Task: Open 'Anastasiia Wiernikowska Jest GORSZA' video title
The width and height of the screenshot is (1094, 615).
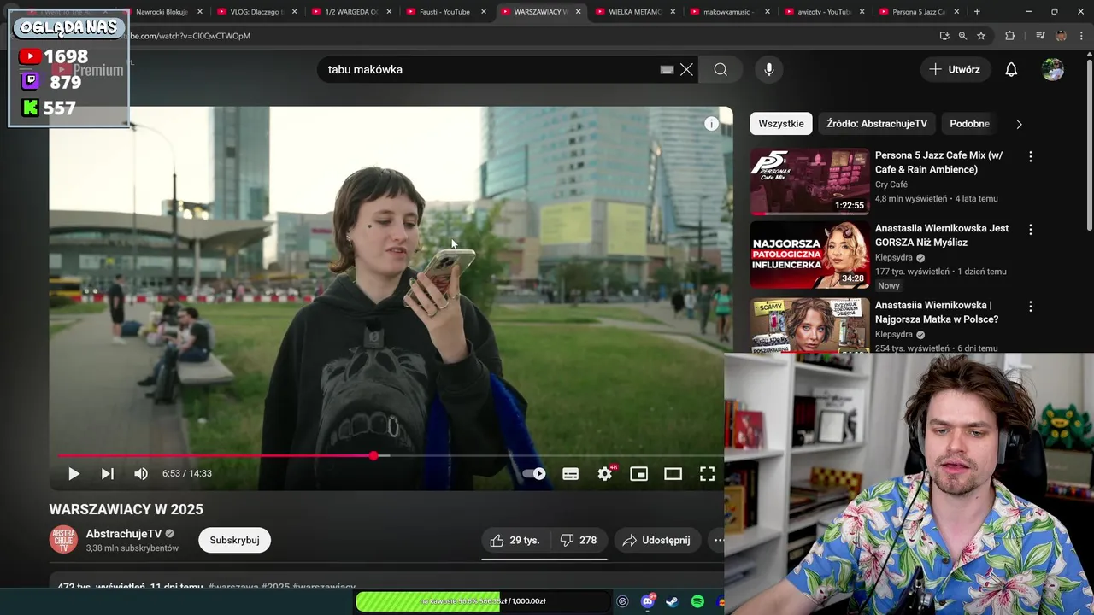Action: coord(942,235)
